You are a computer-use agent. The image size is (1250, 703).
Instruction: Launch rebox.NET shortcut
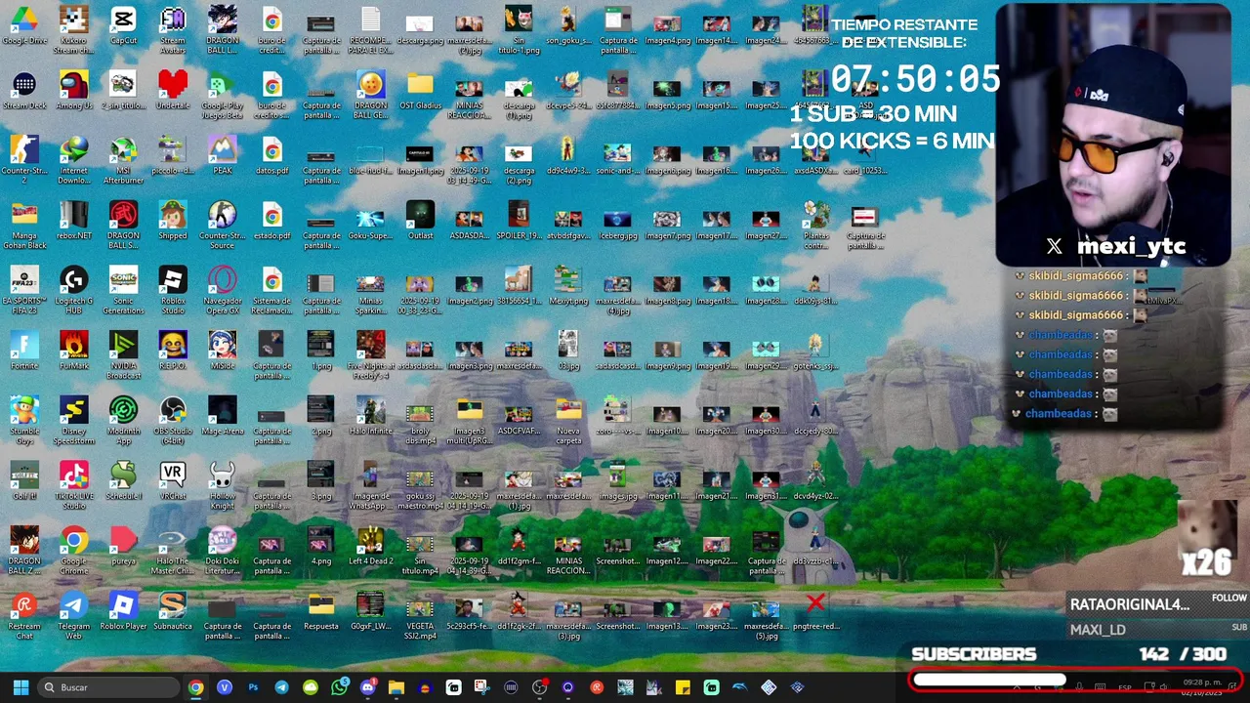coord(74,222)
